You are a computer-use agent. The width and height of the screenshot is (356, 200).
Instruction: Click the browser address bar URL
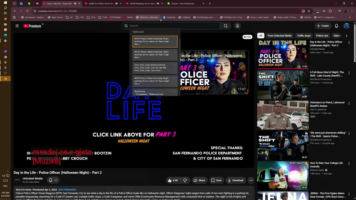pyautogui.click(x=58, y=11)
